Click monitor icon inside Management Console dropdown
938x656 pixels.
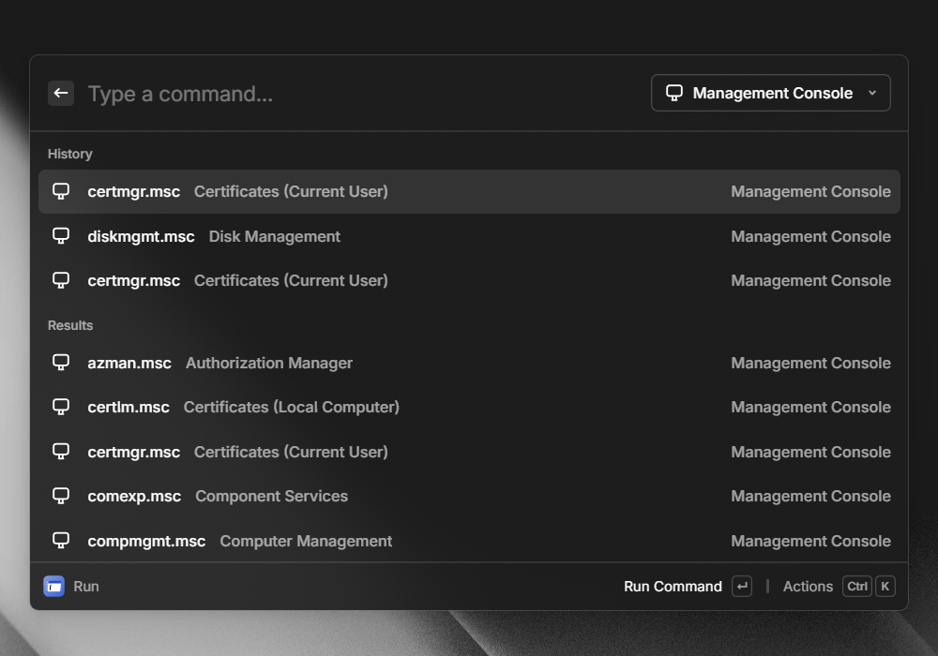click(673, 93)
